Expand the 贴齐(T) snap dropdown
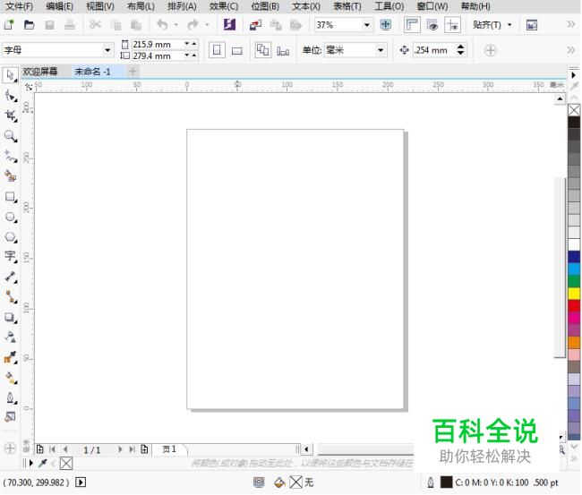The width and height of the screenshot is (582, 495). tap(509, 25)
